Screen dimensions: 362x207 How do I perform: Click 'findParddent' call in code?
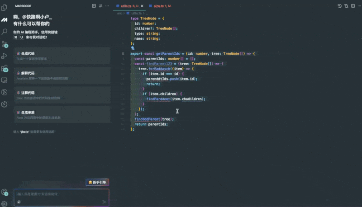(x=158, y=99)
